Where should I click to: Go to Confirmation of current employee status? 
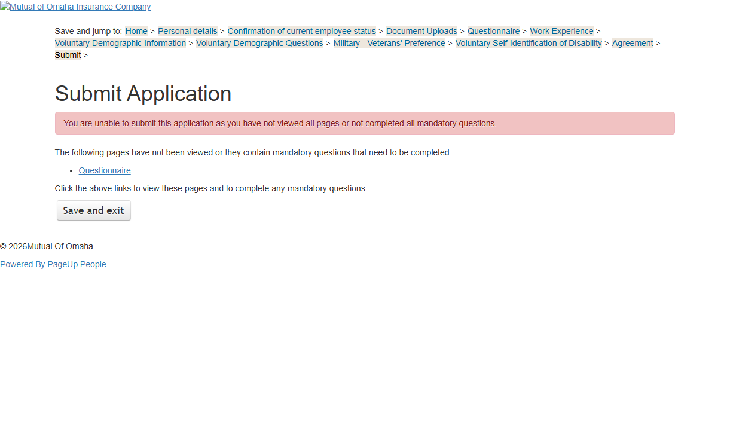pyautogui.click(x=301, y=31)
